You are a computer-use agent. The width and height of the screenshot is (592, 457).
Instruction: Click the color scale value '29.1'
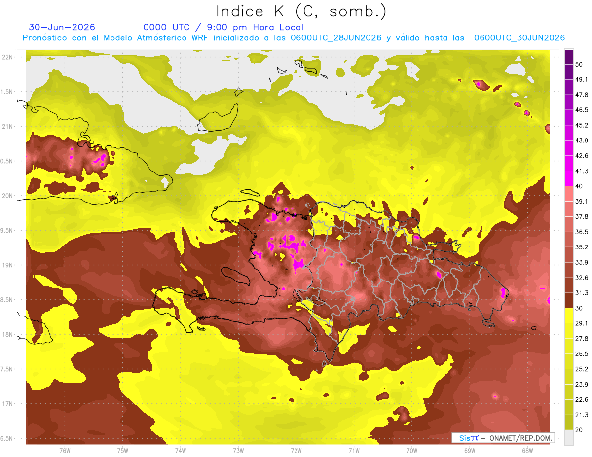(582, 323)
